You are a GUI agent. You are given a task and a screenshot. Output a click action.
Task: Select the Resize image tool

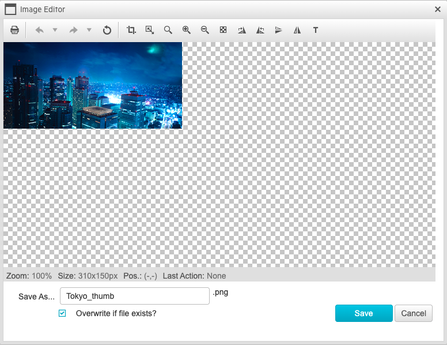[150, 30]
